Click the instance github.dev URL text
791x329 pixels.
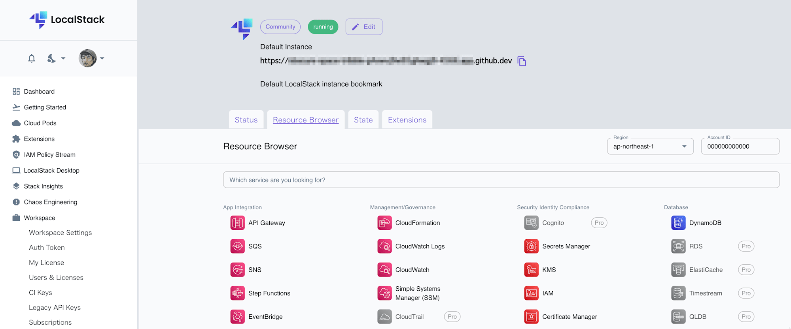click(386, 61)
